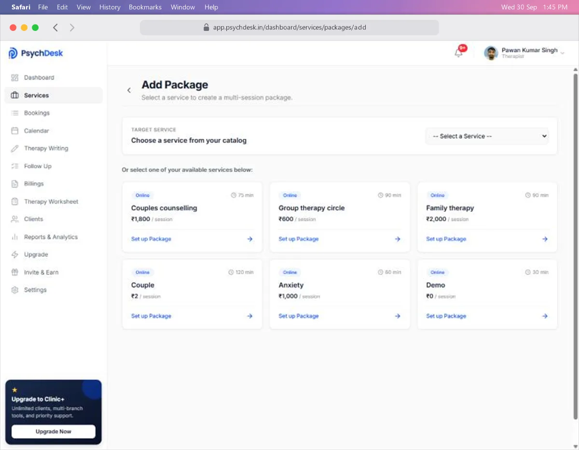
Task: Click Set up Package for Demo
Action: pos(446,316)
